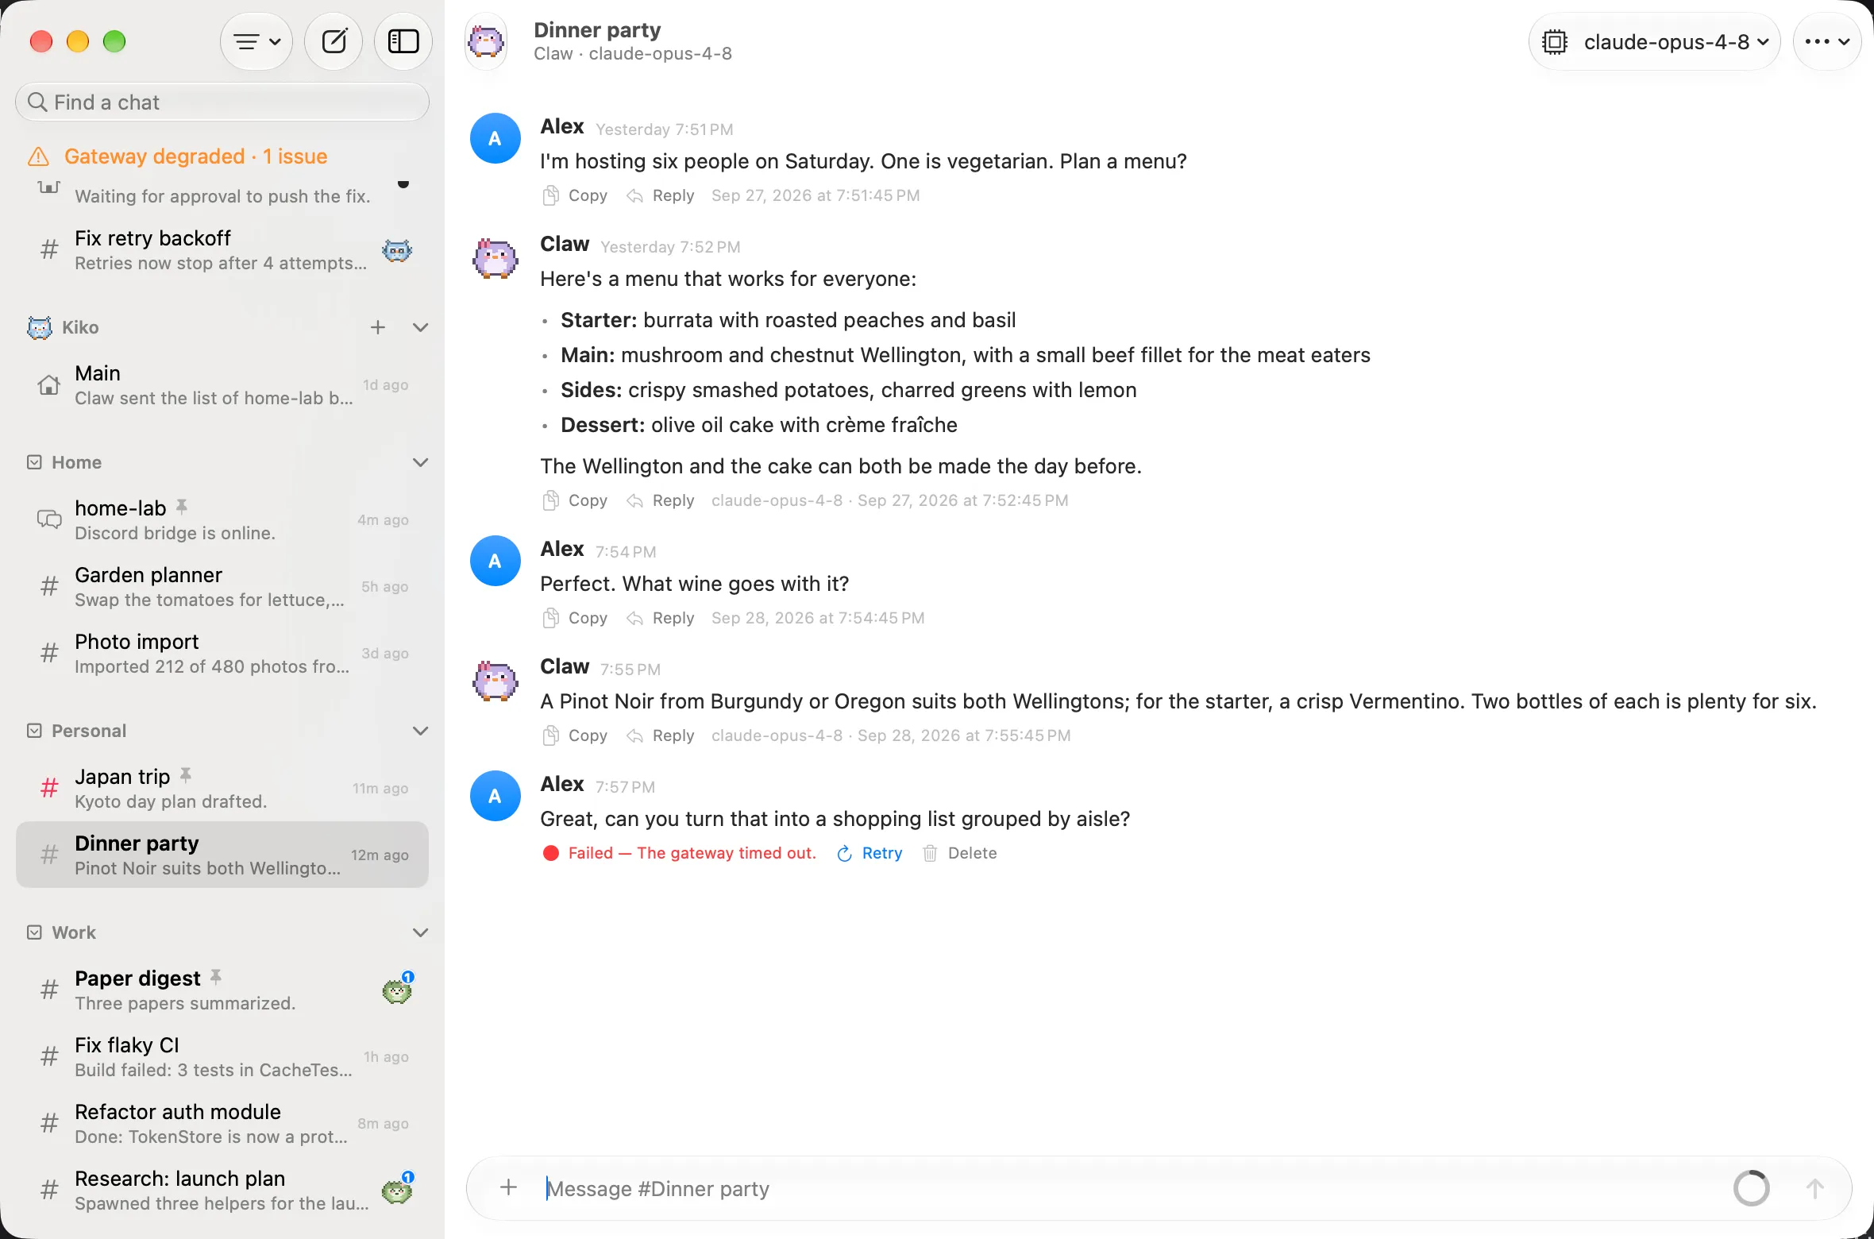Click the red Failed status indicator
Image resolution: width=1874 pixels, height=1239 pixels.
tap(551, 853)
